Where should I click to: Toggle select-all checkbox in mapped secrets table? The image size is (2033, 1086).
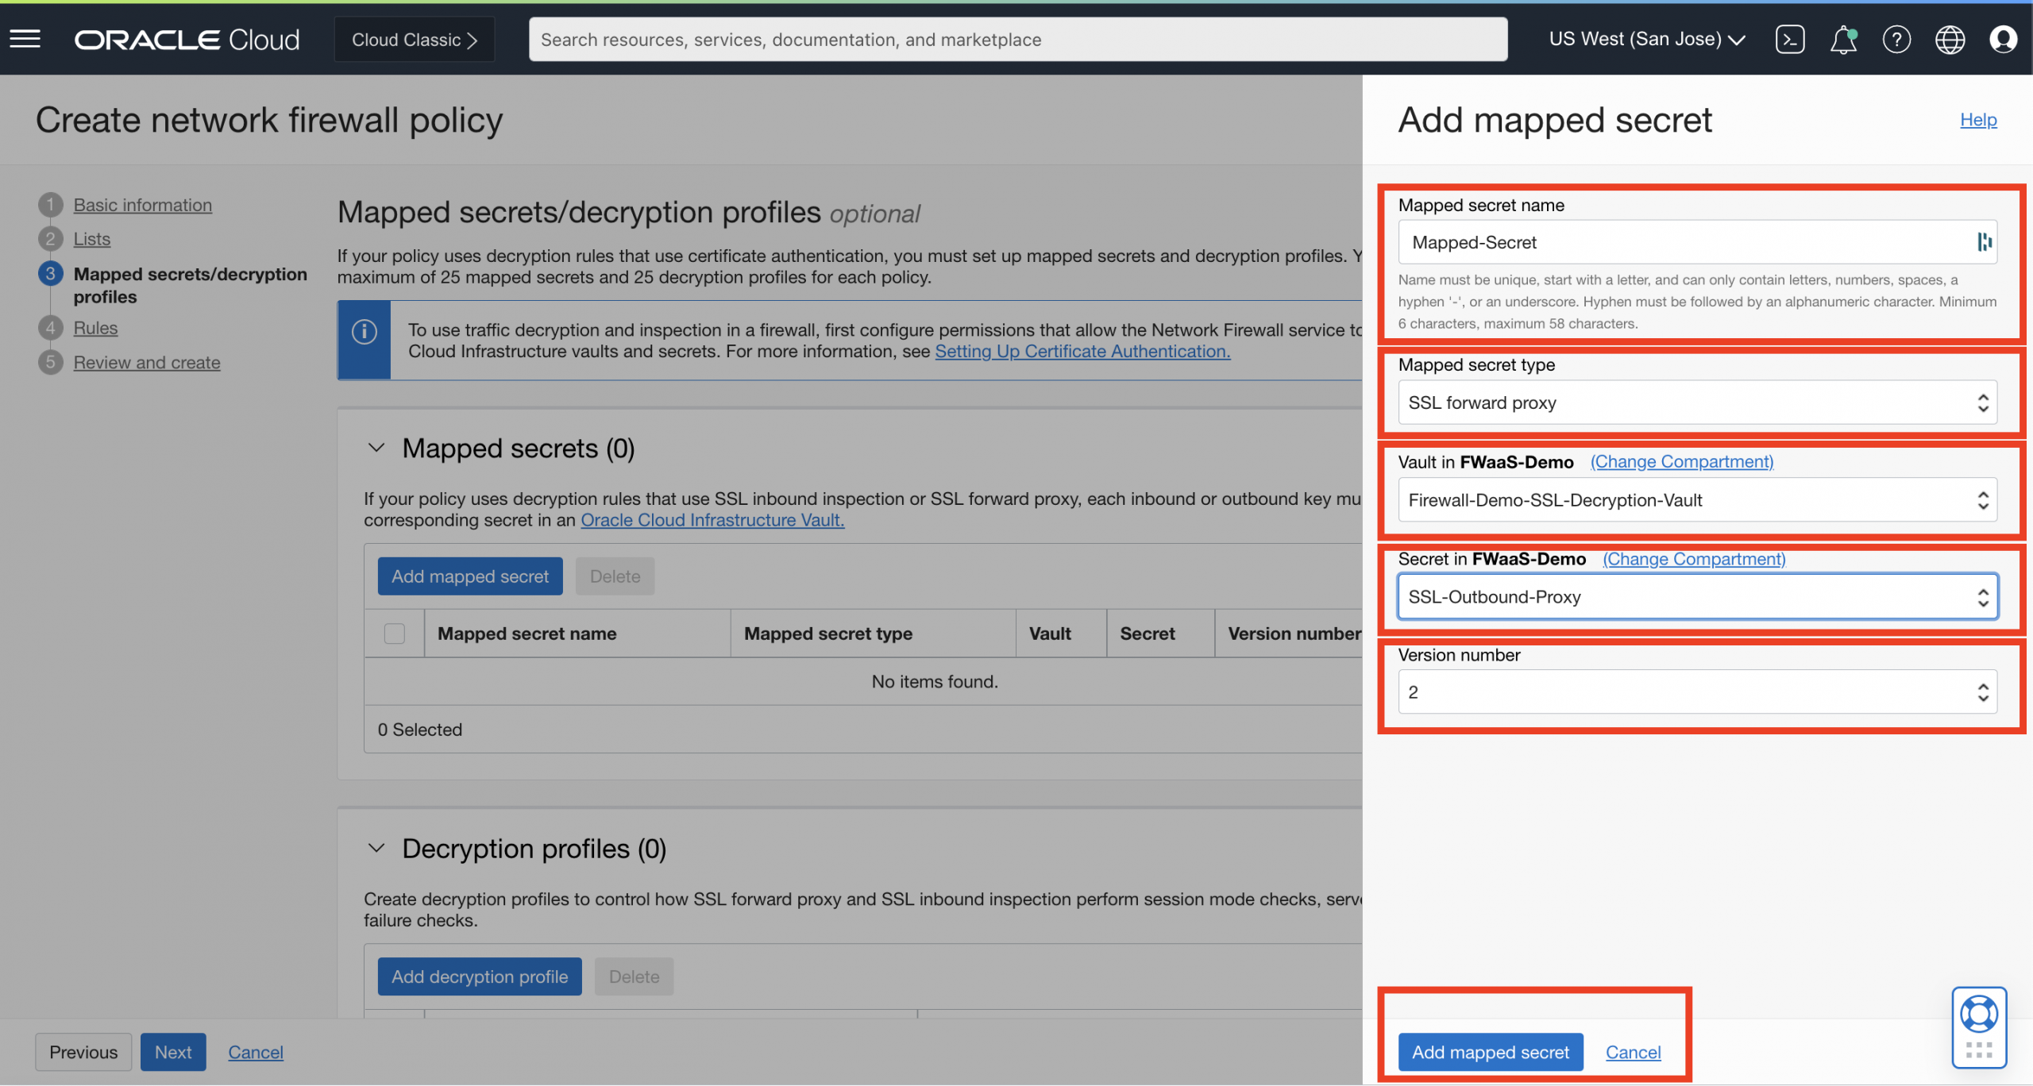(x=395, y=633)
